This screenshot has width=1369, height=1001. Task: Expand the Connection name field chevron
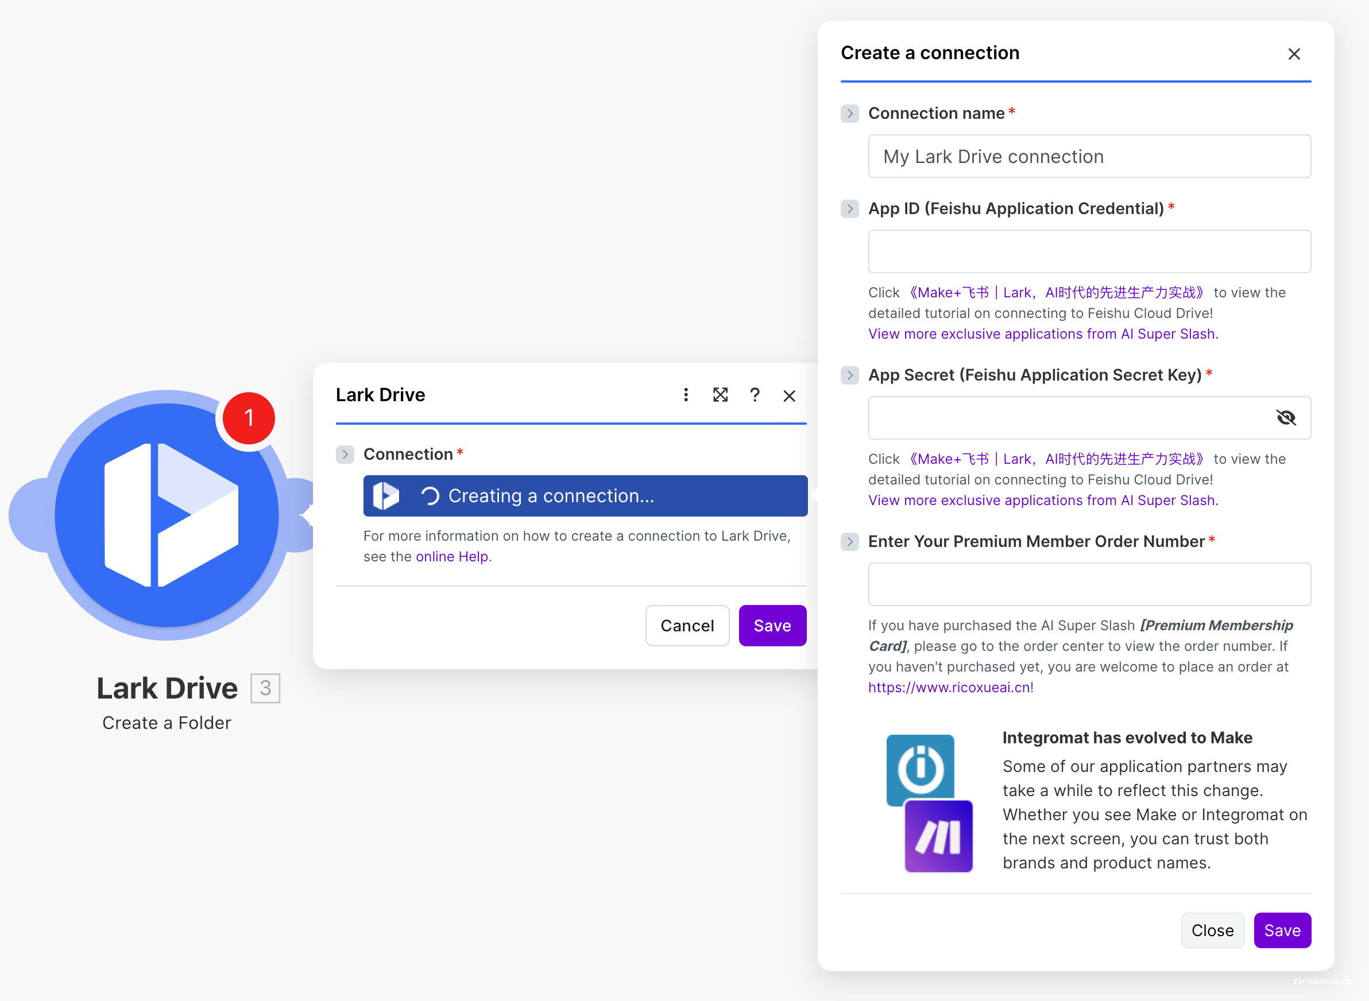click(x=849, y=113)
